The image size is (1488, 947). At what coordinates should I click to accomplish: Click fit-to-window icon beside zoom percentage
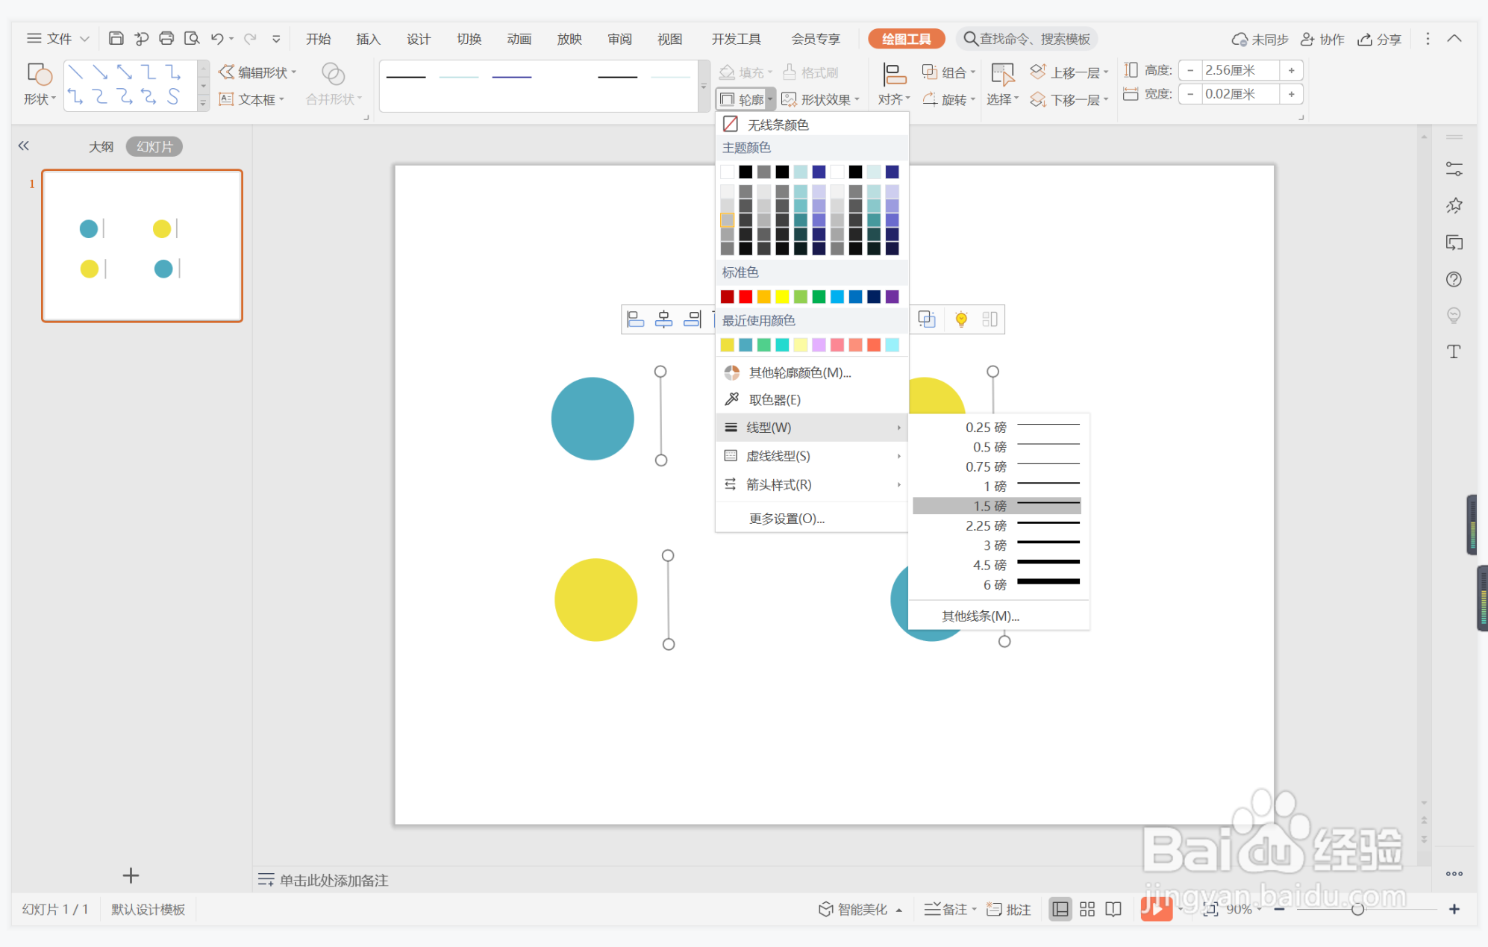[1210, 909]
